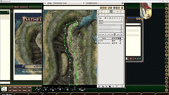Choose the door occluder type
169x95 pixels.
(x=110, y=18)
